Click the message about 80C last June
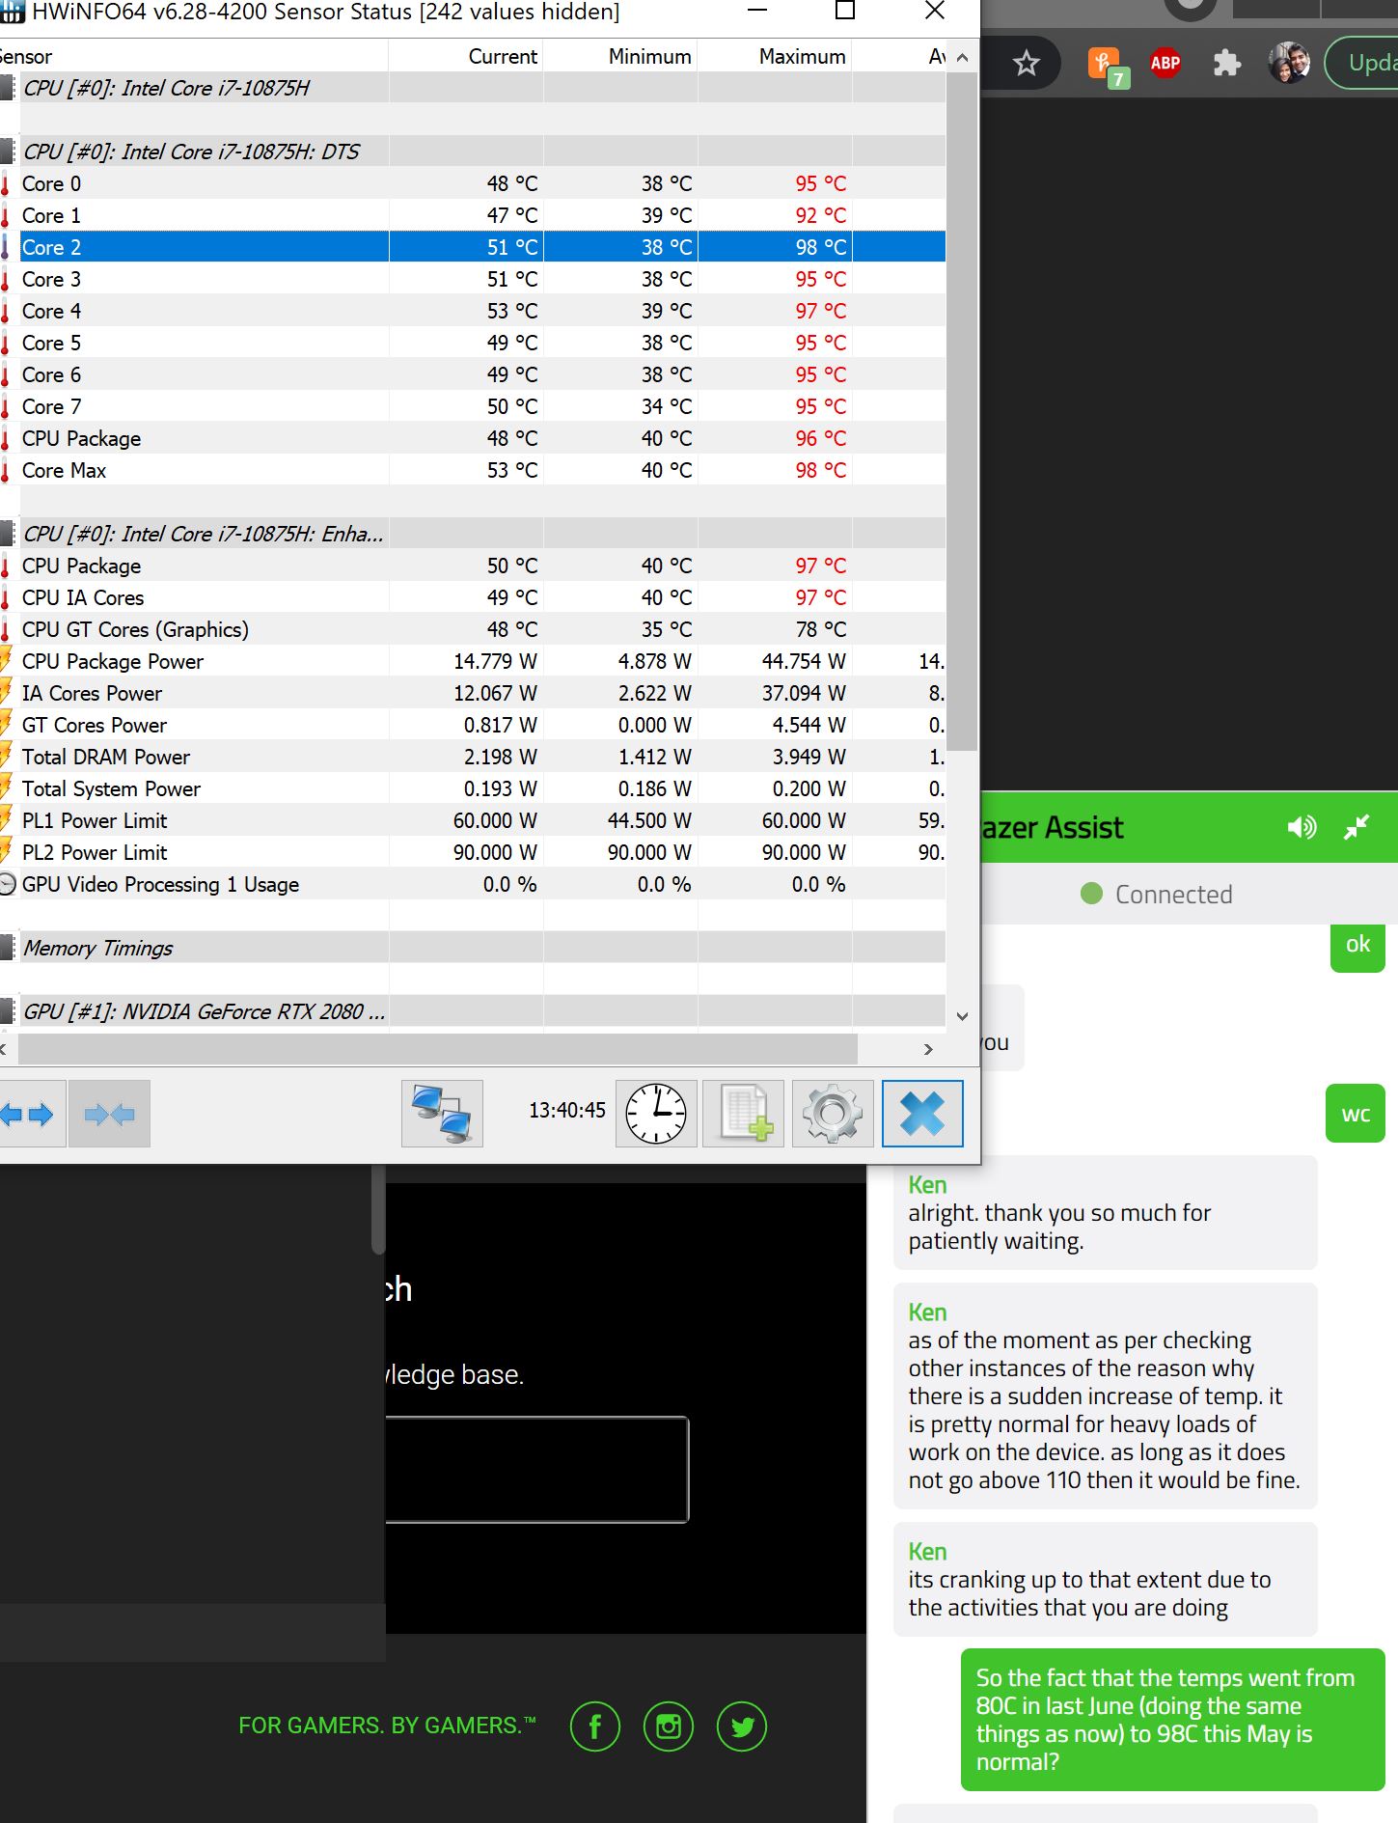 pos(1173,1720)
